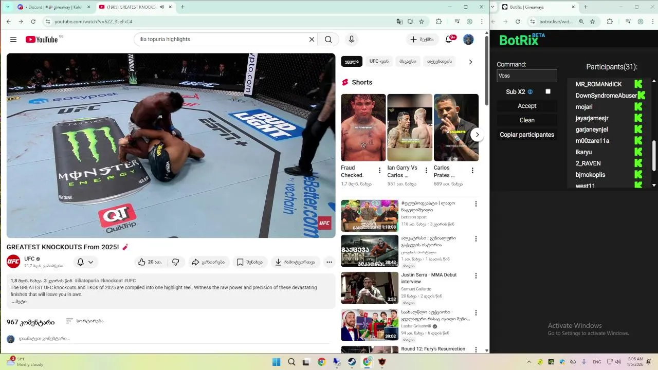Click the translate page icon in YouTube address bar

(399, 22)
